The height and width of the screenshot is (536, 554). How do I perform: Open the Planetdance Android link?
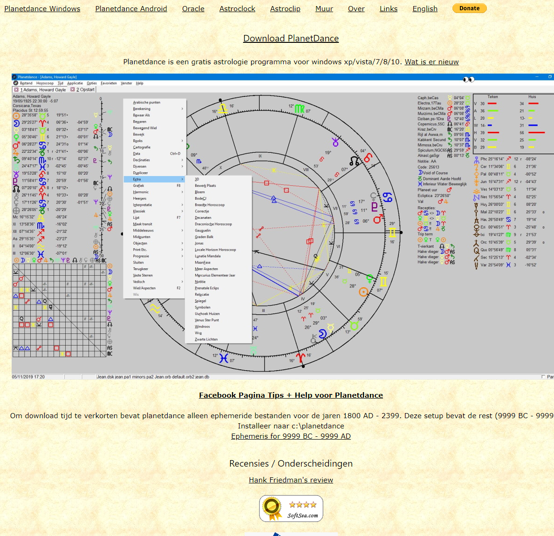point(131,9)
